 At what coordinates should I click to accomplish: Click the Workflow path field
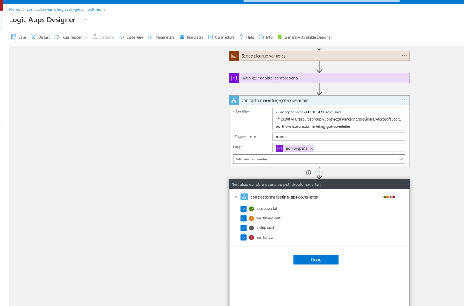pyautogui.click(x=338, y=119)
